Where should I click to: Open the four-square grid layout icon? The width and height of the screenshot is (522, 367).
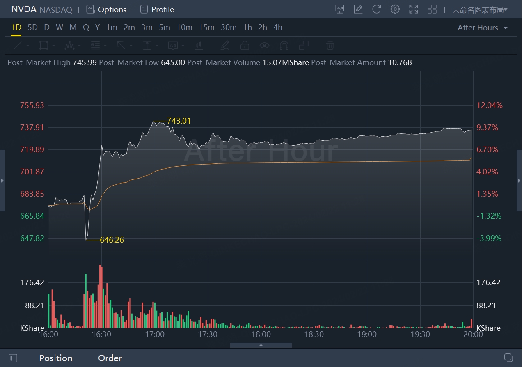[x=432, y=9]
